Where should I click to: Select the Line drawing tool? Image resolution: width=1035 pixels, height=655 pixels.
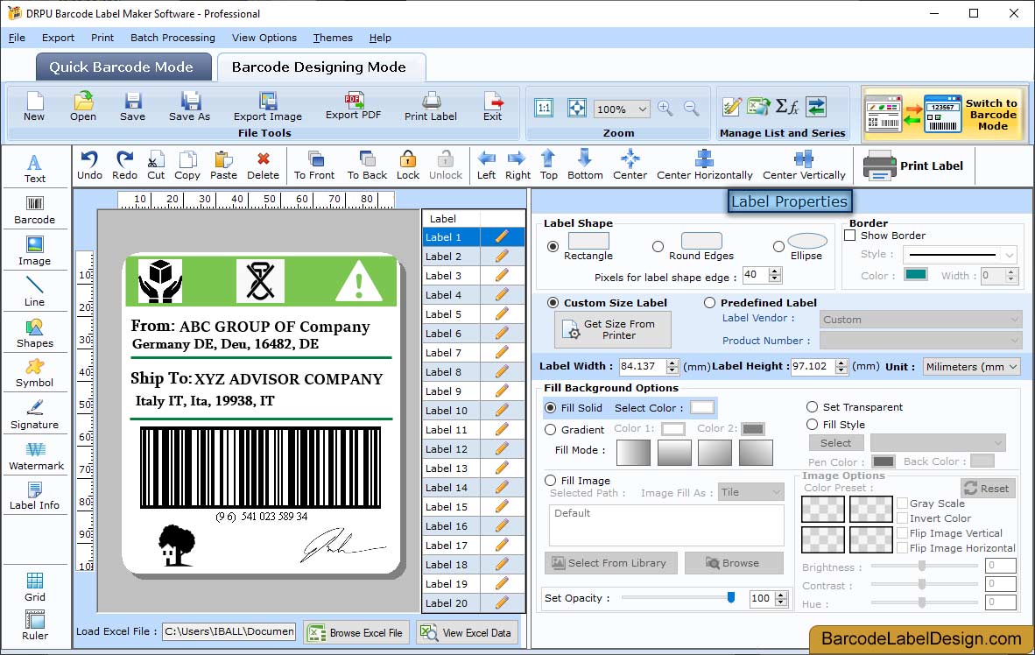click(34, 292)
